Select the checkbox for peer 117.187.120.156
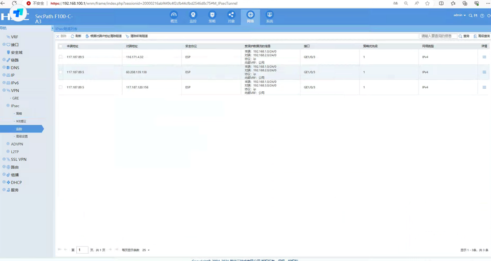 click(60, 87)
